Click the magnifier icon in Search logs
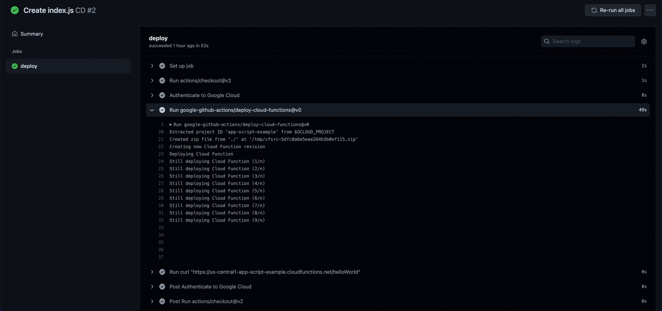The height and width of the screenshot is (311, 662). pyautogui.click(x=547, y=41)
